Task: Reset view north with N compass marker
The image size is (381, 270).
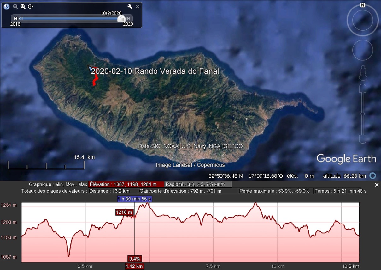Action: coord(363,5)
